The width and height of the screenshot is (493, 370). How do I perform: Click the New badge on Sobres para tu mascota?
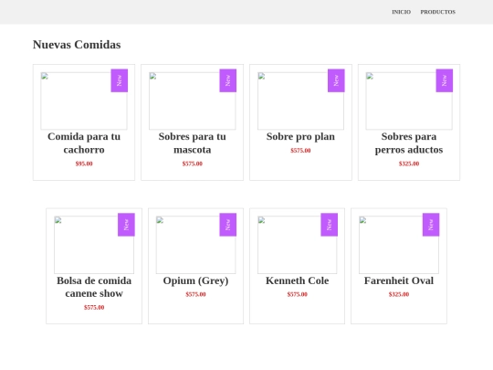point(228,80)
